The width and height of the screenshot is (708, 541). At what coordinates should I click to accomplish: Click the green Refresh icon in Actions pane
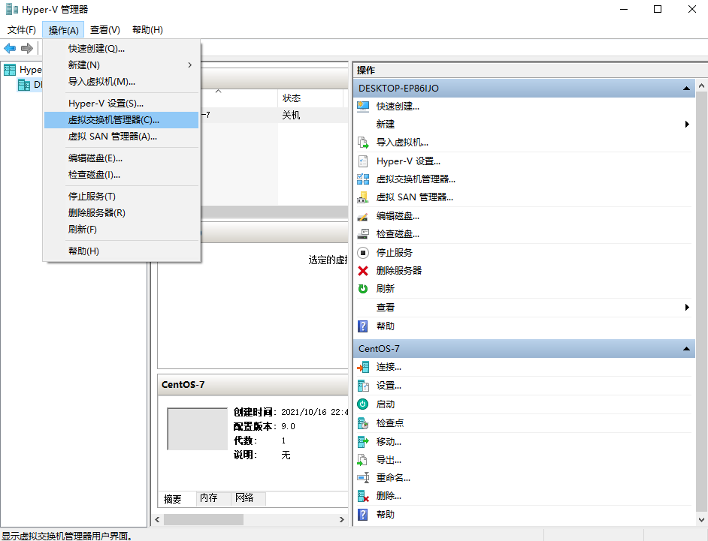coord(363,289)
